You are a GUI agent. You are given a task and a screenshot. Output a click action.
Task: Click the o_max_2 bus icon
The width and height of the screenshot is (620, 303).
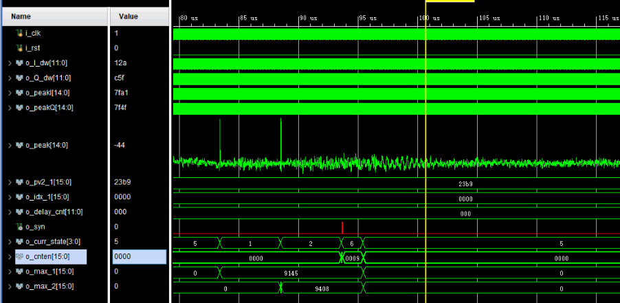[19, 286]
